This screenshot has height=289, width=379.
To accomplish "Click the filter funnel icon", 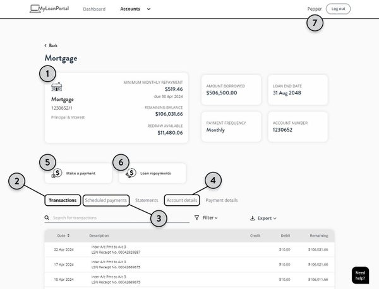I will point(196,218).
